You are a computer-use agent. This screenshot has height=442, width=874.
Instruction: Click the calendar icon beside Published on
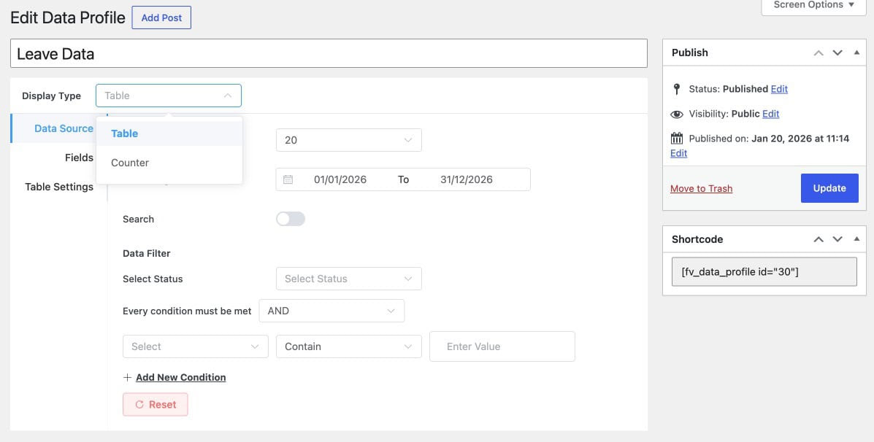pos(677,138)
